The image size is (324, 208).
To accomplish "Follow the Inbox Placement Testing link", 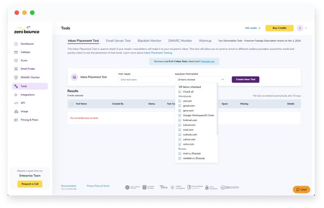I will pos(158,53).
